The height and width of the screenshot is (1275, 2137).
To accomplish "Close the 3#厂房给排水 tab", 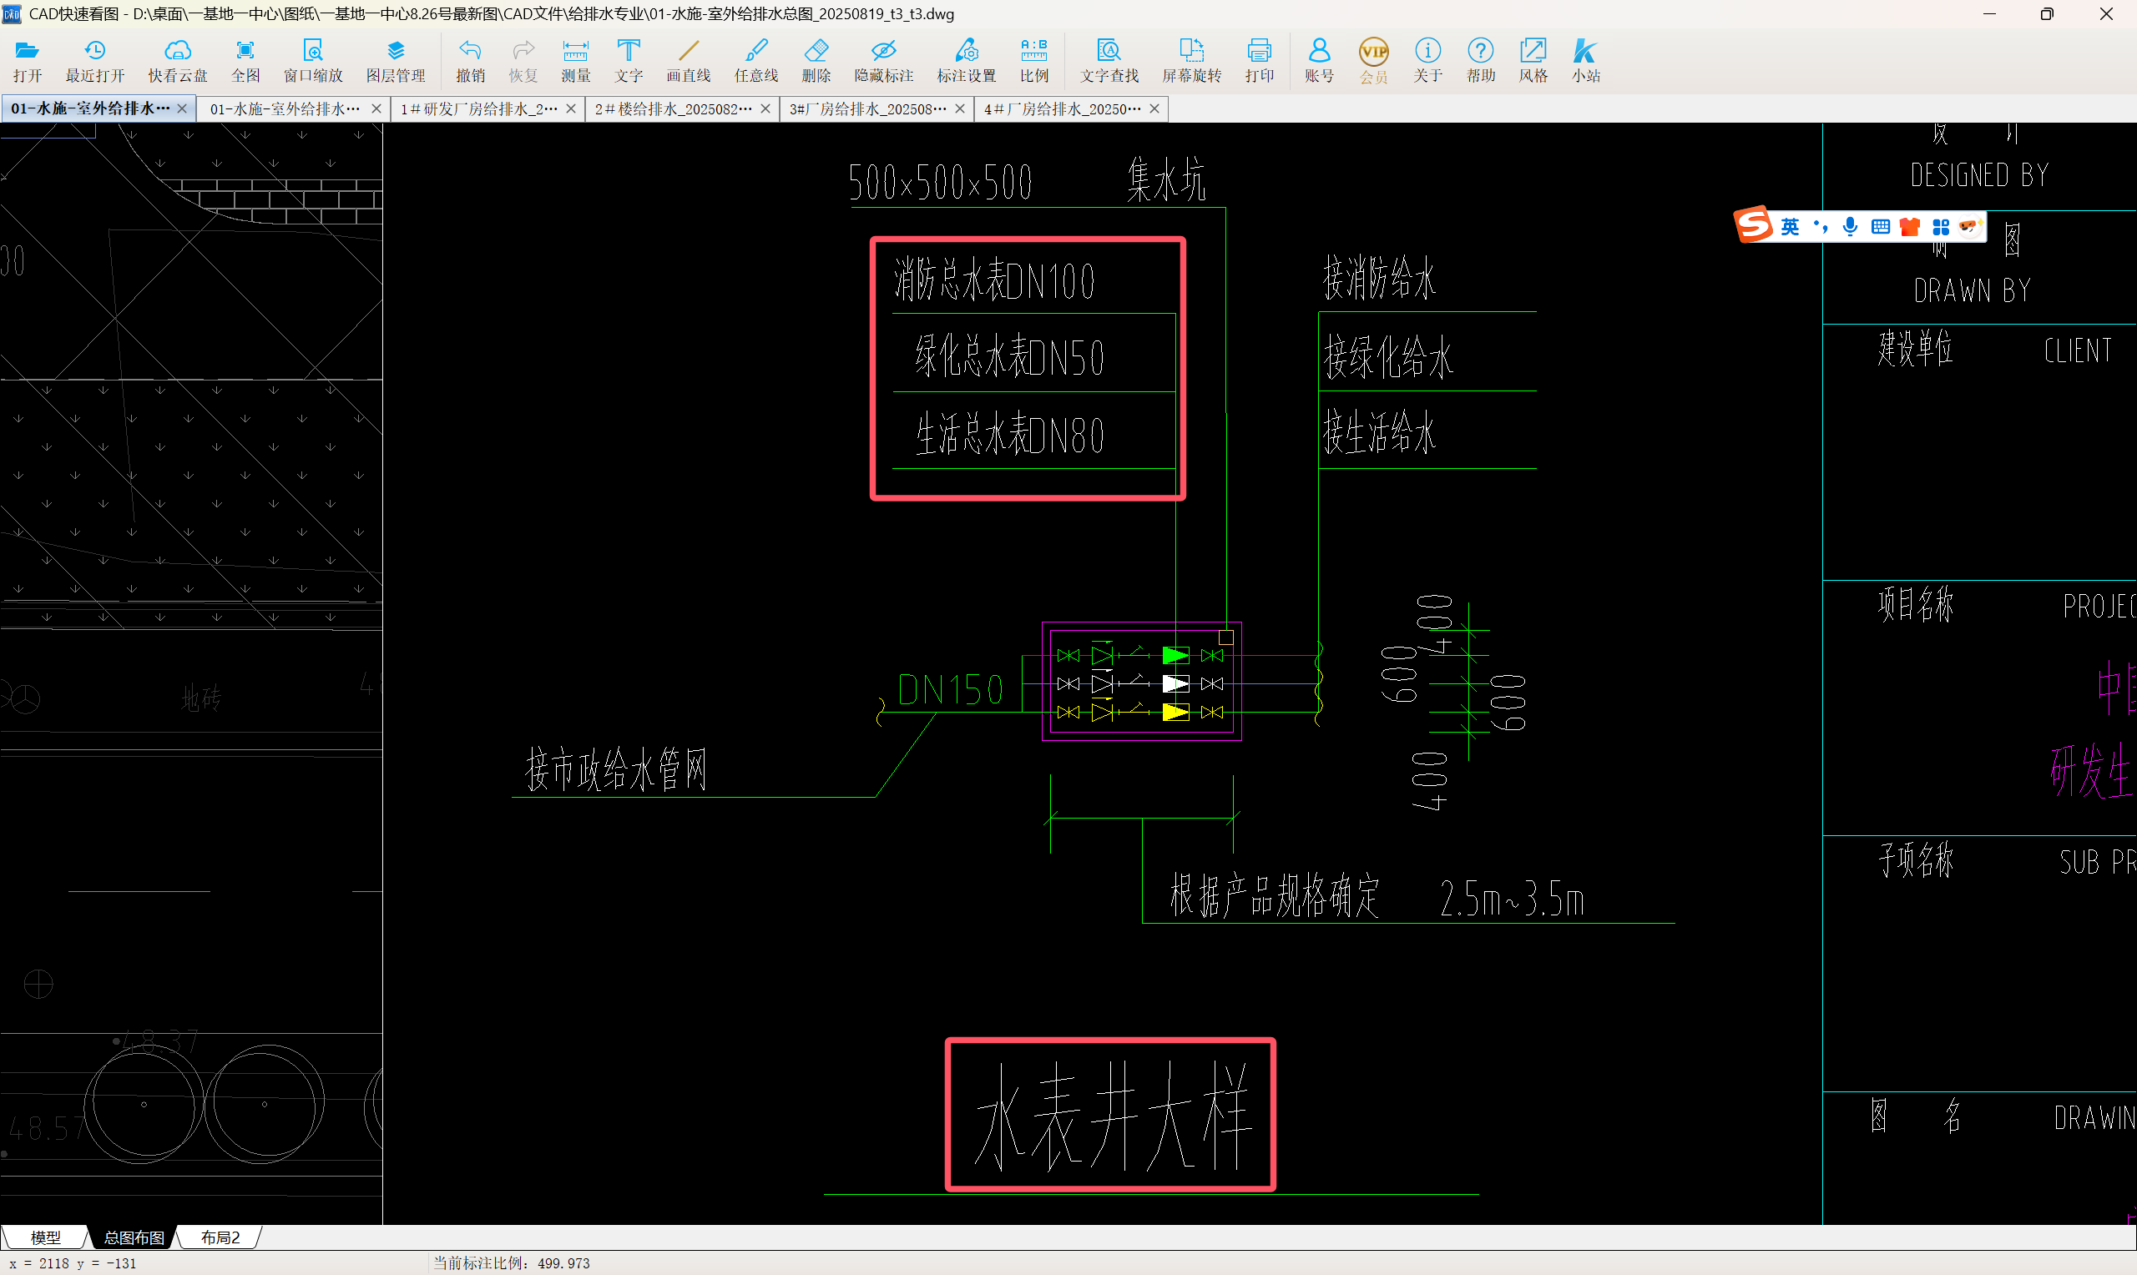I will pos(960,108).
